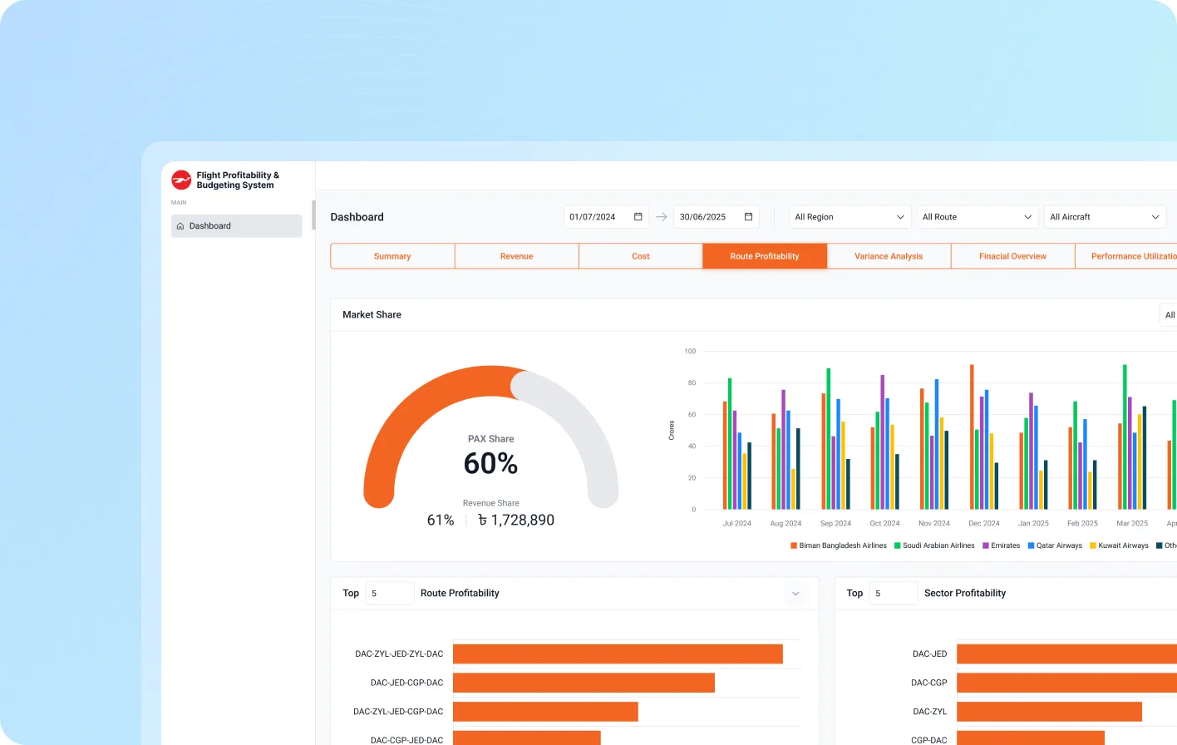Switch to the Summary tab
The width and height of the screenshot is (1177, 745).
[392, 256]
